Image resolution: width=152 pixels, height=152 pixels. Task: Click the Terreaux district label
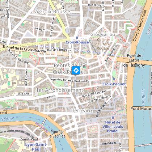[x=83, y=110]
